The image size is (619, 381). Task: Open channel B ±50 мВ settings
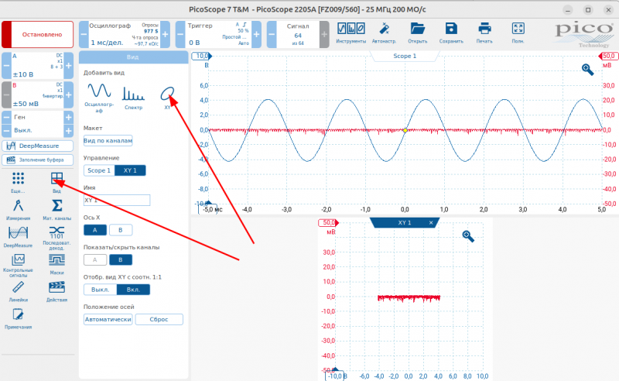(x=37, y=94)
